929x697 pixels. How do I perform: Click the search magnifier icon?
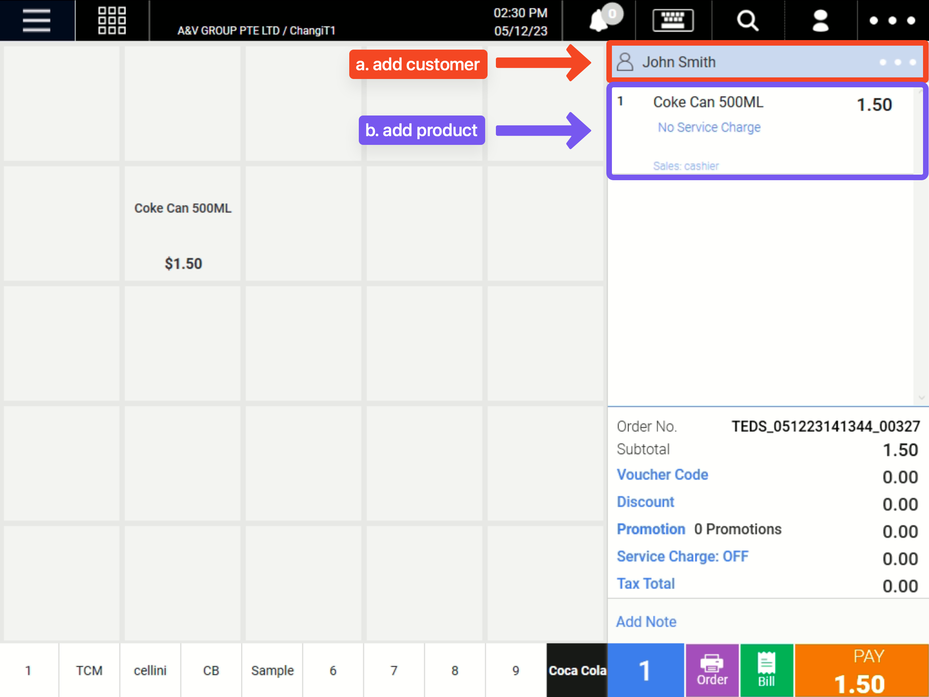(747, 20)
